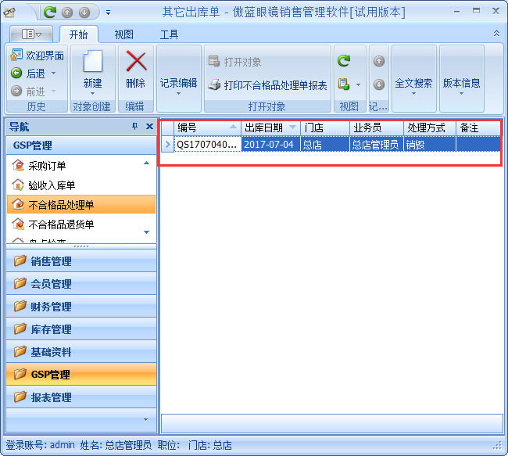Open the 基础资料 navigation group
Image resolution: width=508 pixels, height=456 pixels.
tap(81, 351)
